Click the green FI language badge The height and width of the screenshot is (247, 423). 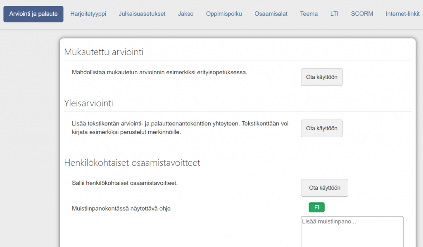(316, 207)
